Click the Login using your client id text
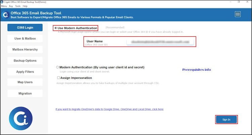The width and height of the screenshot is (252, 135). tap(85, 71)
